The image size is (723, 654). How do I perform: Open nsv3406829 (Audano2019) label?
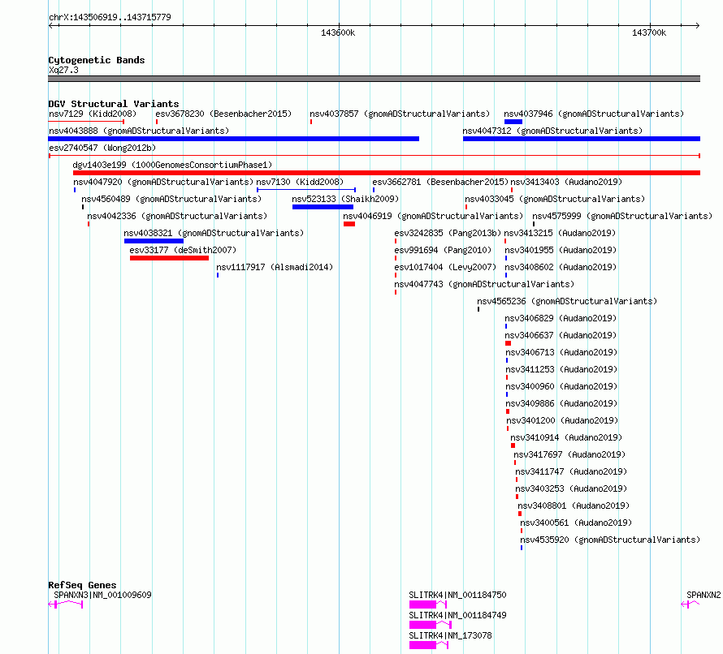pos(561,318)
